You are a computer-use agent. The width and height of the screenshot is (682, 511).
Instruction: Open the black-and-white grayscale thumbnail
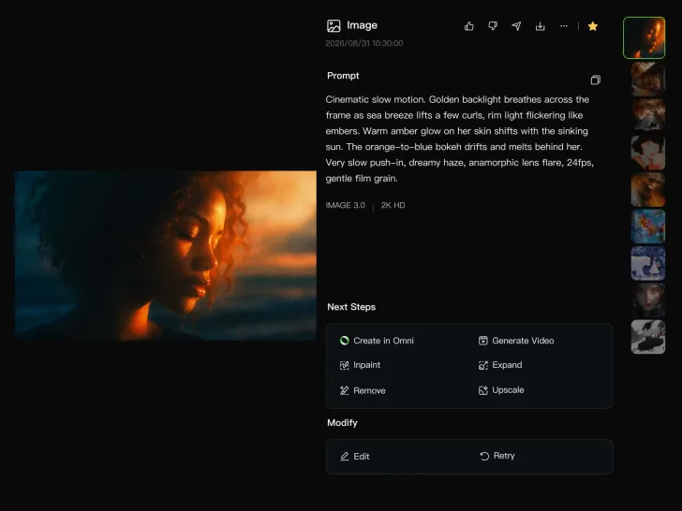648,337
